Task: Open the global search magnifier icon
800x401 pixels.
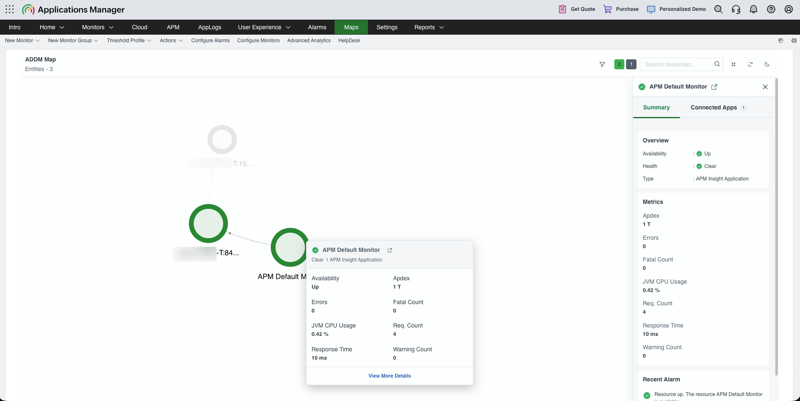Action: point(718,9)
